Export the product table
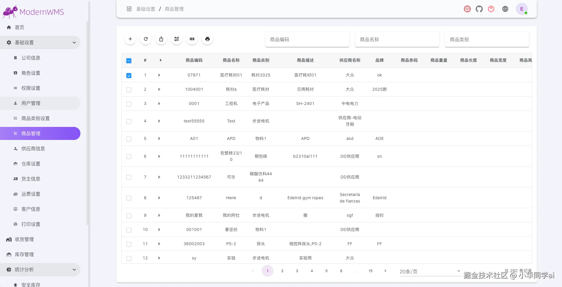The width and height of the screenshot is (562, 287). pyautogui.click(x=161, y=39)
